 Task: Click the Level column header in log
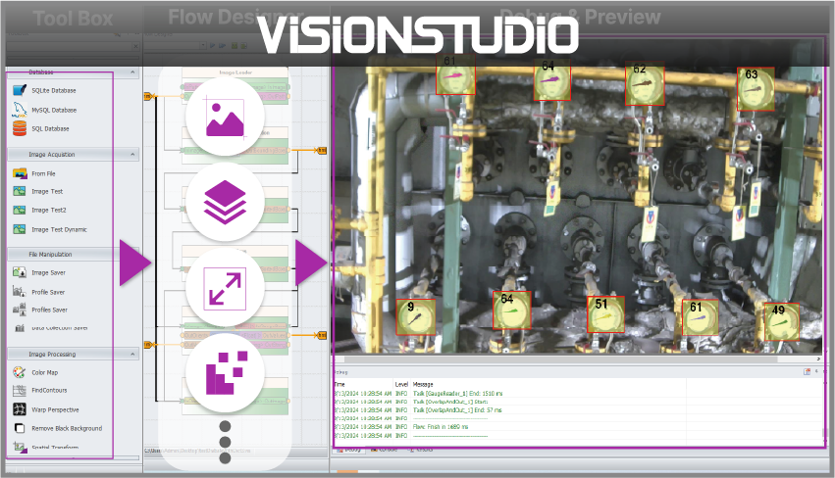(x=401, y=384)
